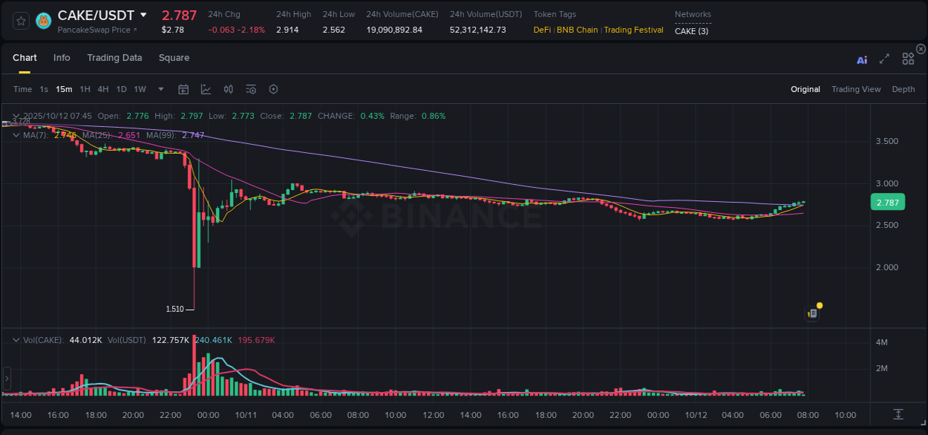The image size is (928, 435).
Task: Collapse the MA indicator row
Action: click(x=15, y=135)
